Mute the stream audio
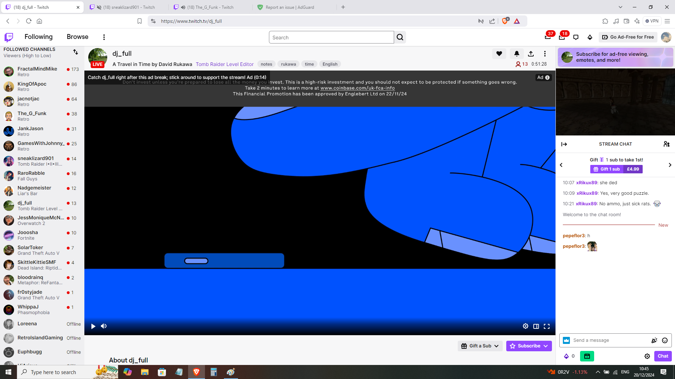675x379 pixels. pyautogui.click(x=103, y=326)
